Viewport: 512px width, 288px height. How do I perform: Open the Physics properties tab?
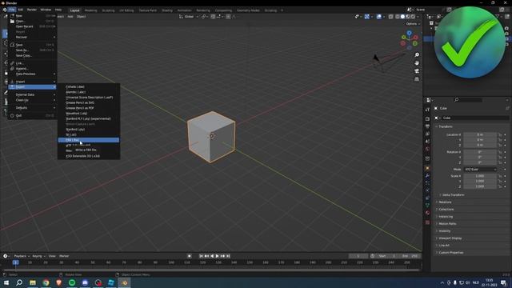[427, 190]
